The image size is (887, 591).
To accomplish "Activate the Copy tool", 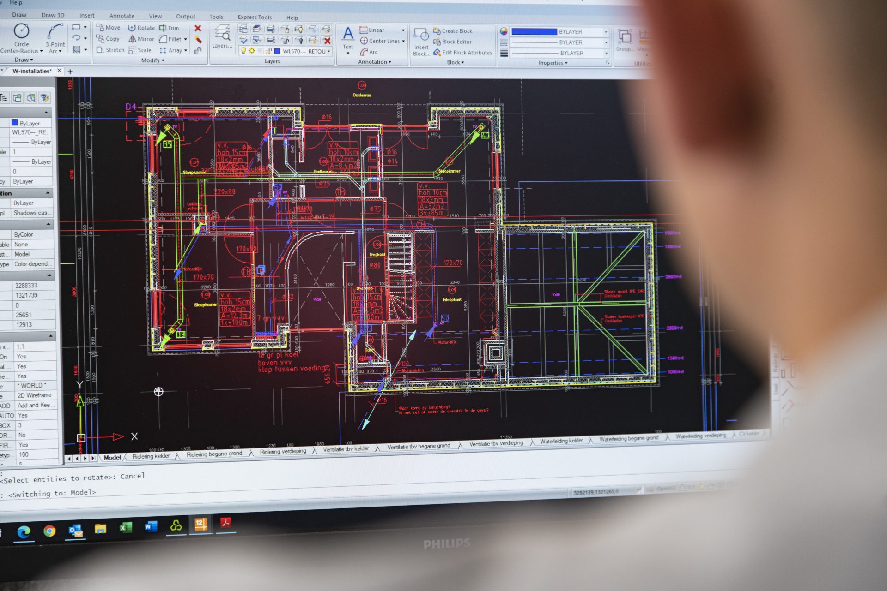I will pyautogui.click(x=108, y=39).
